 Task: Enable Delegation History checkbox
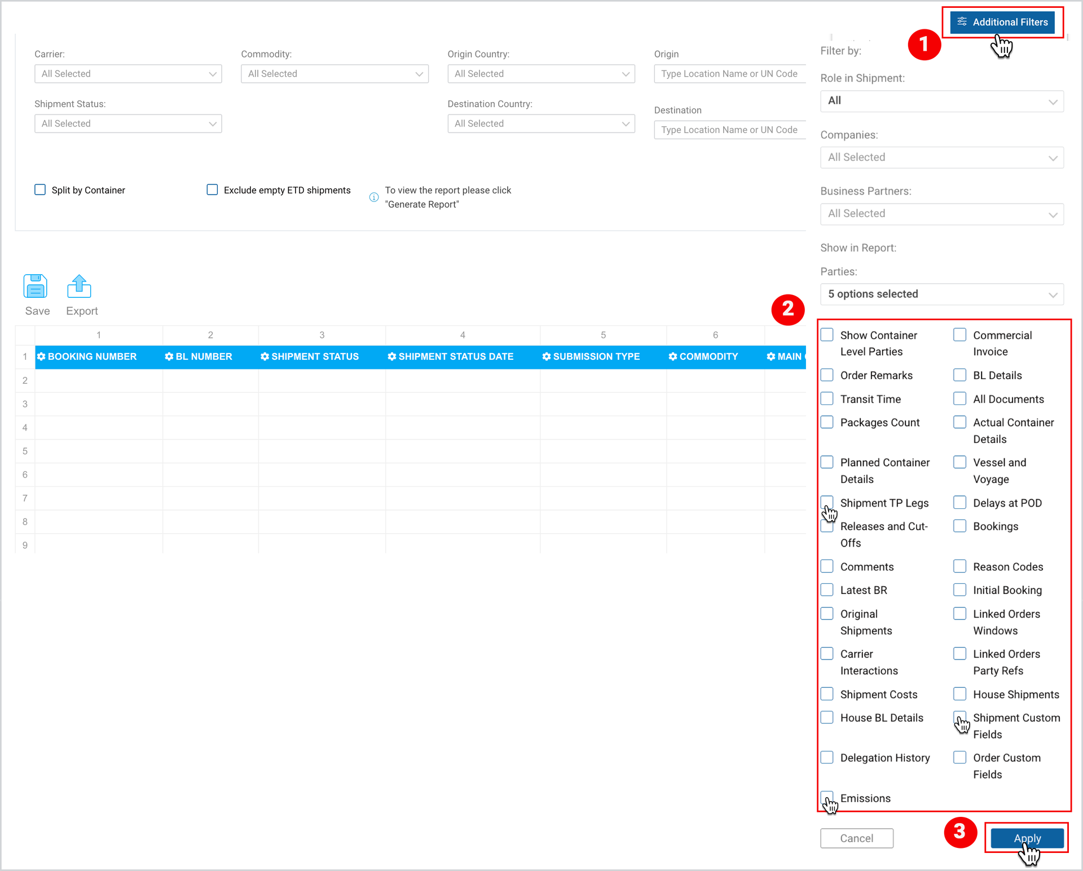pos(827,757)
